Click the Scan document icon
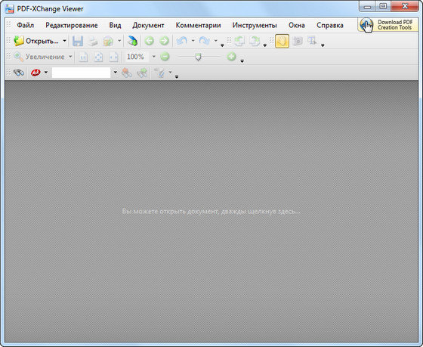Viewport: 423px width, 347px height. click(x=132, y=42)
